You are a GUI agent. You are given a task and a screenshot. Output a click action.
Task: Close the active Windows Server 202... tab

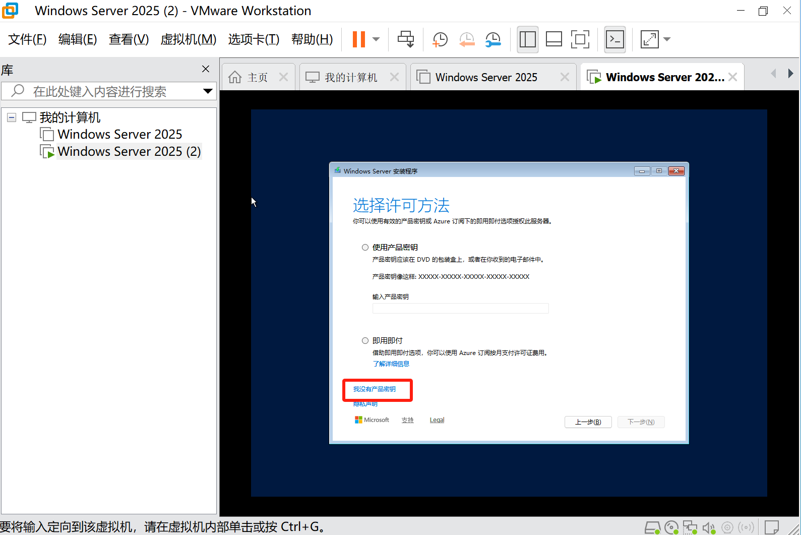coord(733,77)
